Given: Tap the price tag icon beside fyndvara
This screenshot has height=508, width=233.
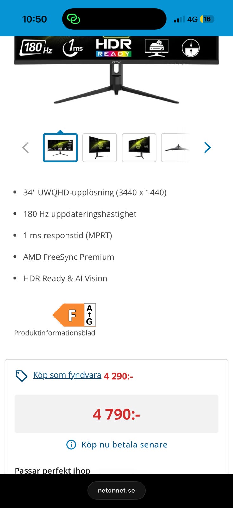Looking at the screenshot, I should pos(21,376).
